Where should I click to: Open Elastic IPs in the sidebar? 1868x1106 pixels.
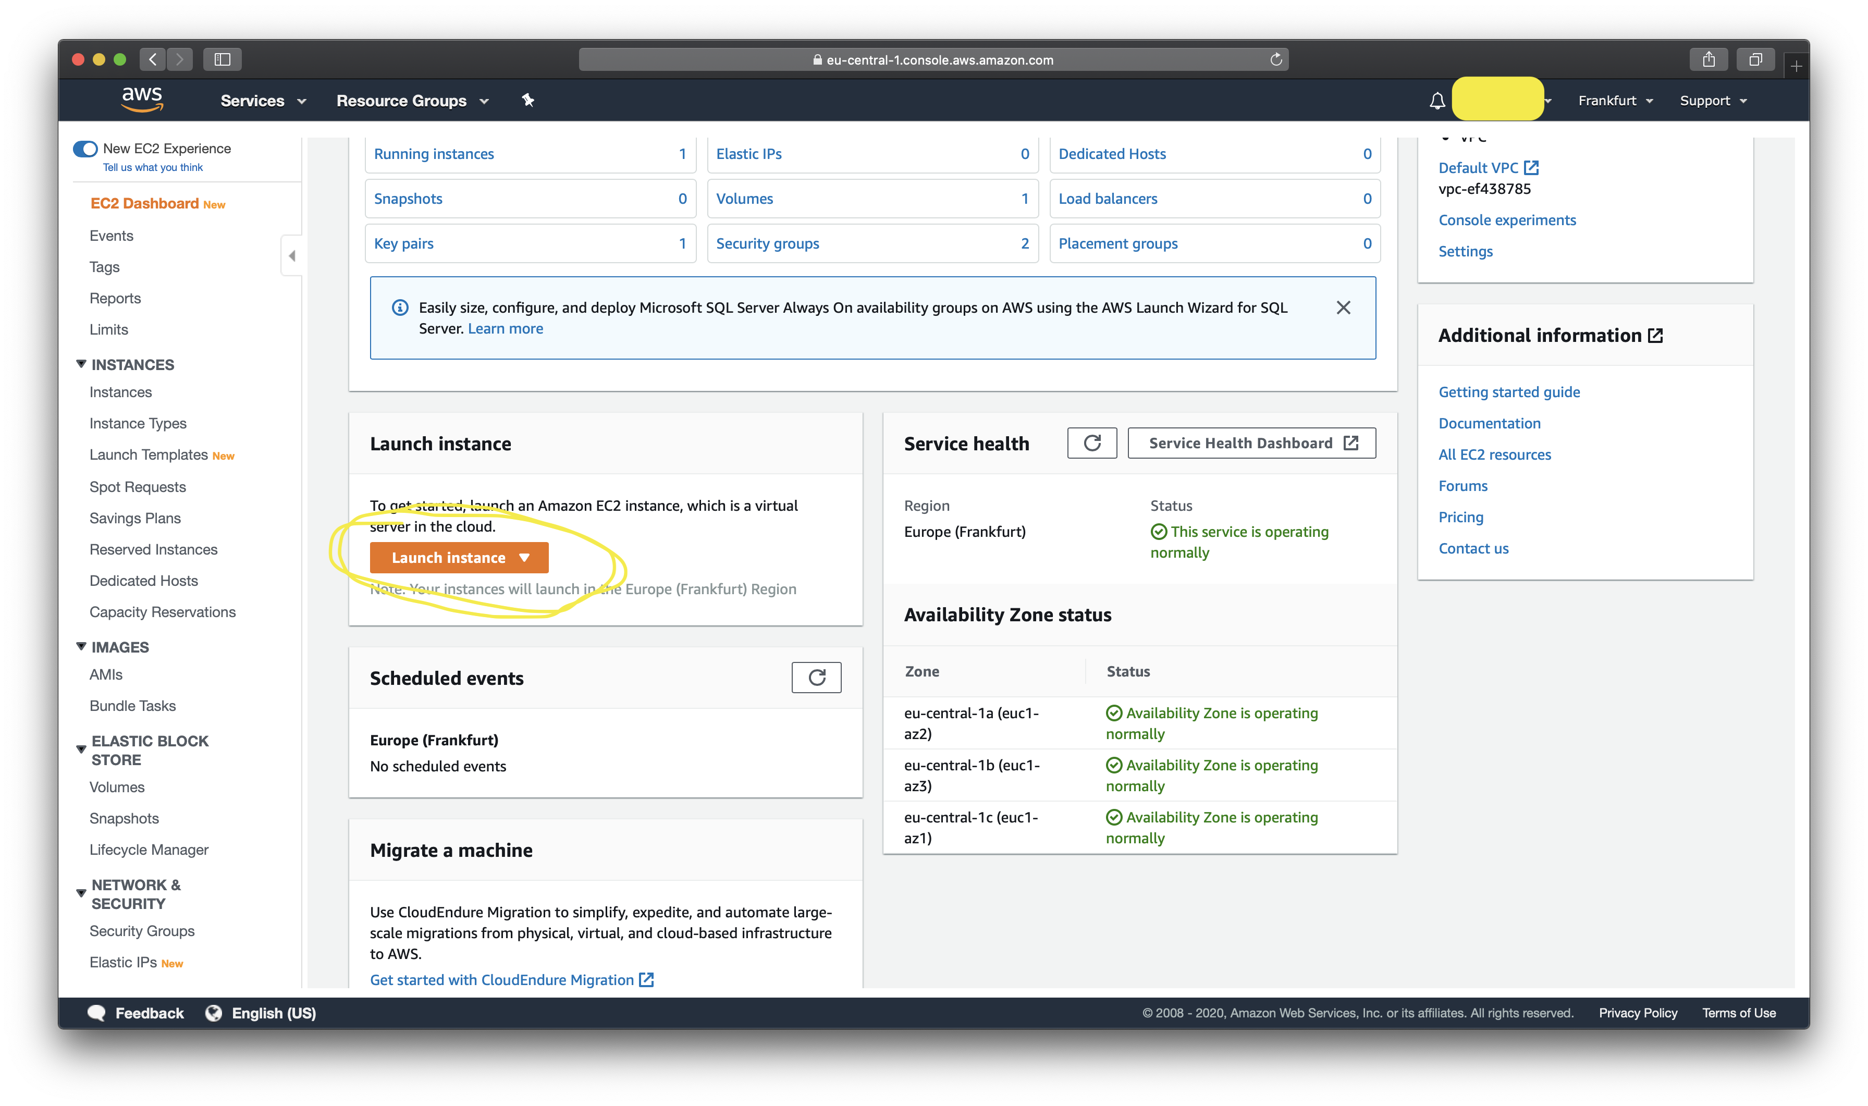click(123, 962)
